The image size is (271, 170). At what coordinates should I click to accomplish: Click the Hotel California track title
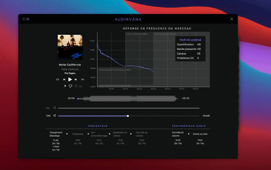(x=70, y=65)
